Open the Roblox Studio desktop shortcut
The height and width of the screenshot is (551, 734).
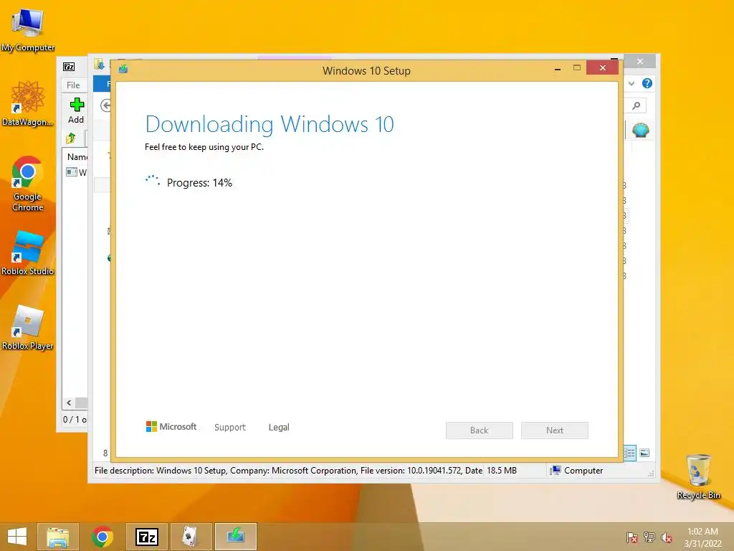(28, 252)
